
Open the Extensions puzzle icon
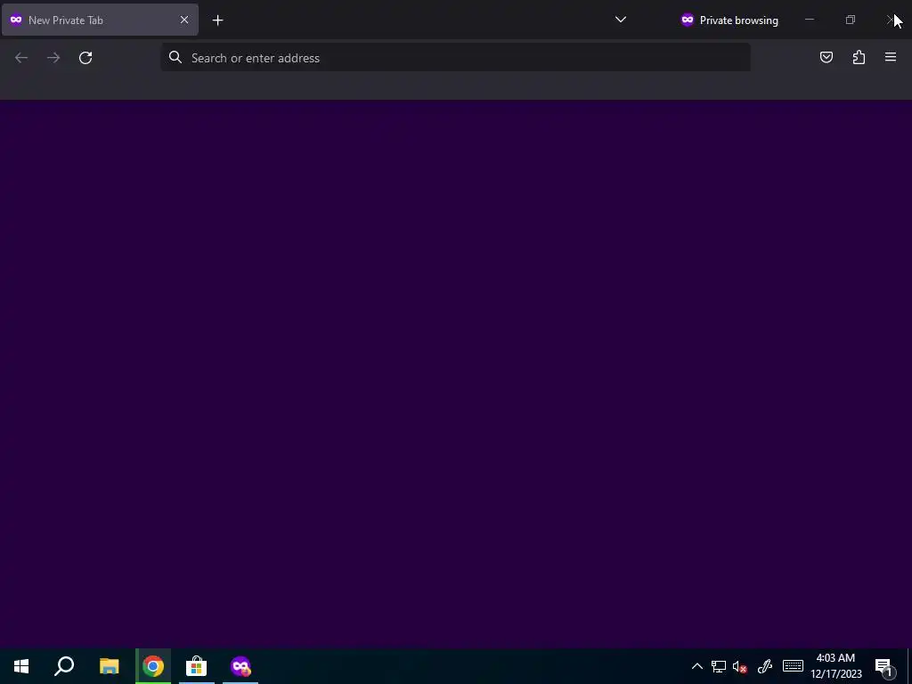pyautogui.click(x=859, y=57)
